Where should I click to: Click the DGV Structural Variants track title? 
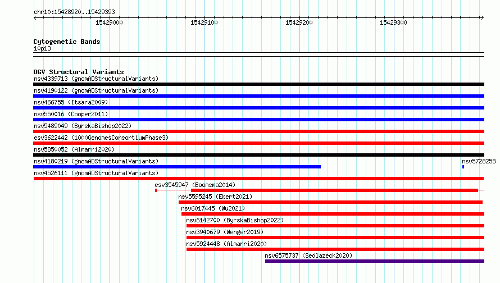pos(79,72)
